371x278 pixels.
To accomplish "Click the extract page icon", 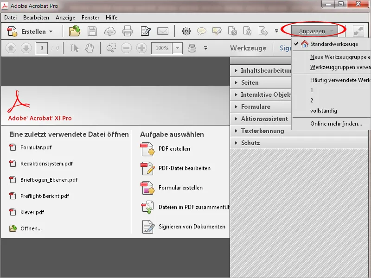I will 263,31.
